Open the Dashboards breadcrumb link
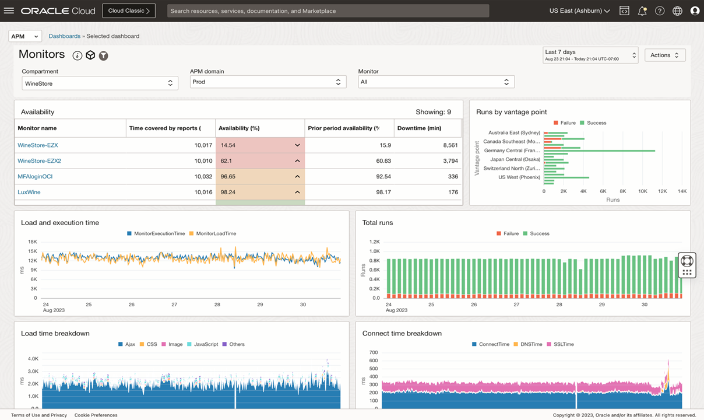The image size is (704, 420). [64, 36]
